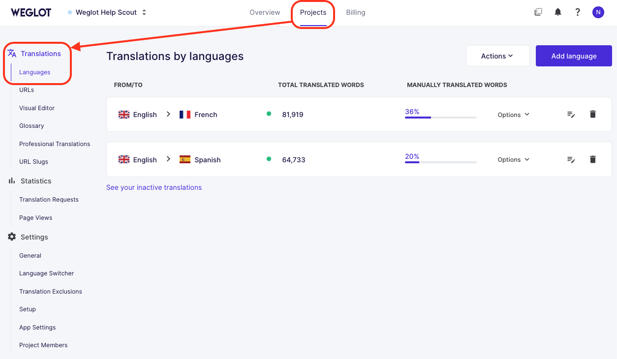
Task: Open the Actions dropdown
Action: tap(497, 56)
